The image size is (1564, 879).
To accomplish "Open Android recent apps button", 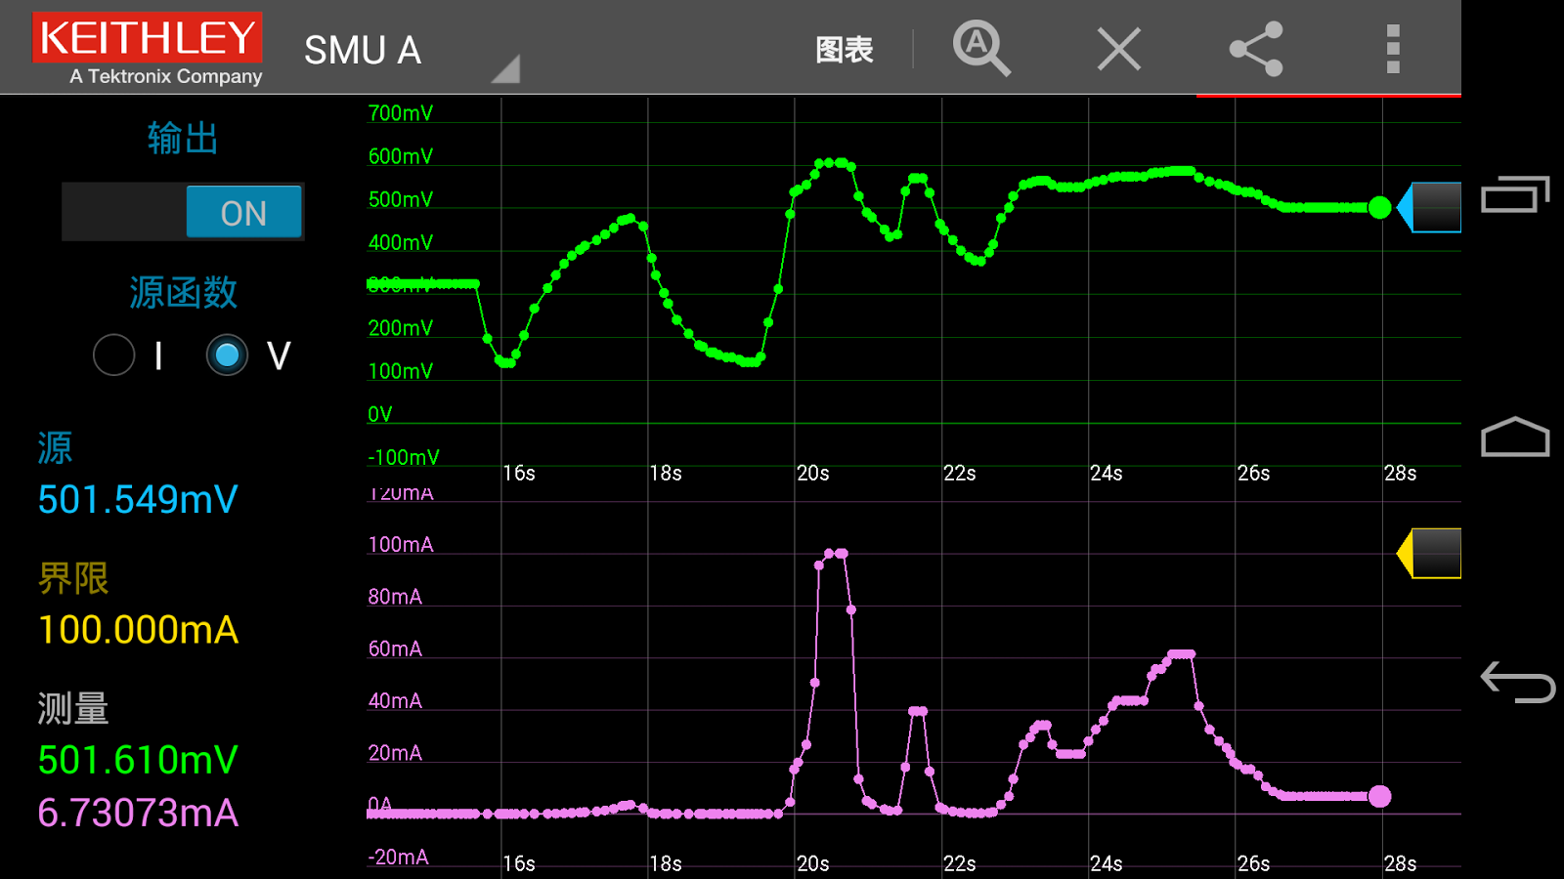I will point(1516,194).
